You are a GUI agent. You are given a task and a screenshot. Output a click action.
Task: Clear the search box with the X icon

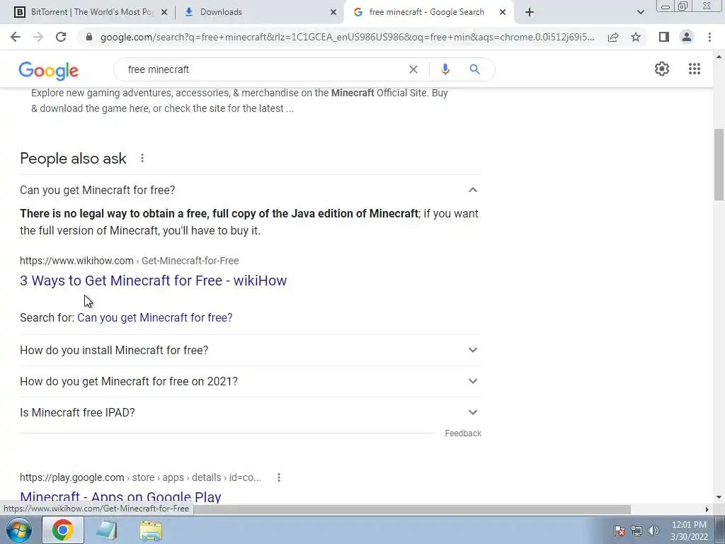tap(413, 69)
